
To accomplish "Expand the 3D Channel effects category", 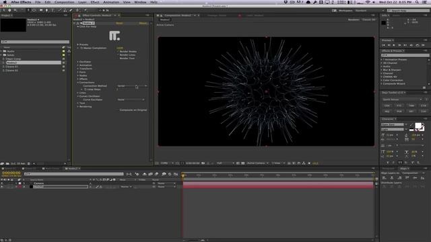I will click(x=382, y=63).
